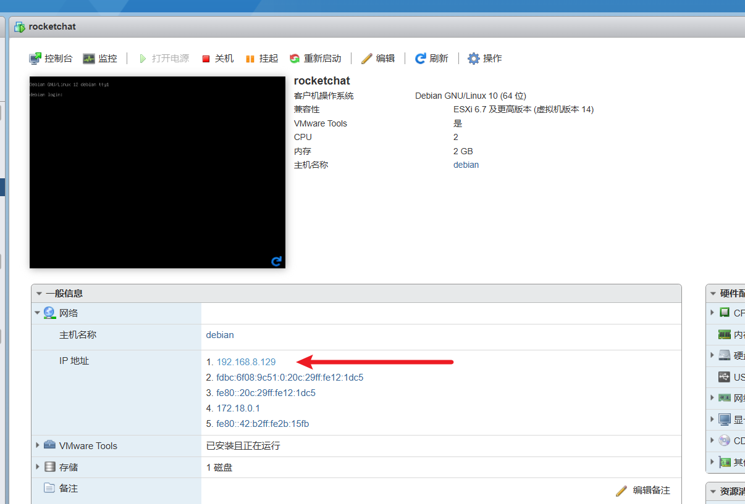Click the USB controller icon
The image size is (745, 504).
tap(725, 376)
